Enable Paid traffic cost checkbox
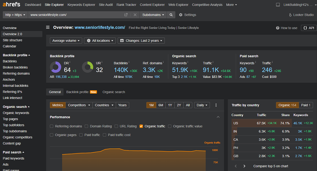The height and width of the screenshot is (171, 317). [105, 135]
